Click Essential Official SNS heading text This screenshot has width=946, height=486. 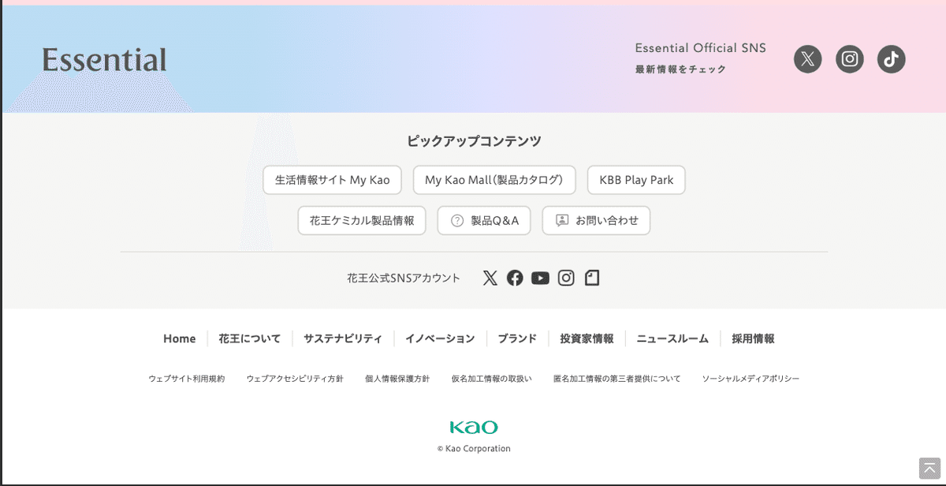(701, 48)
